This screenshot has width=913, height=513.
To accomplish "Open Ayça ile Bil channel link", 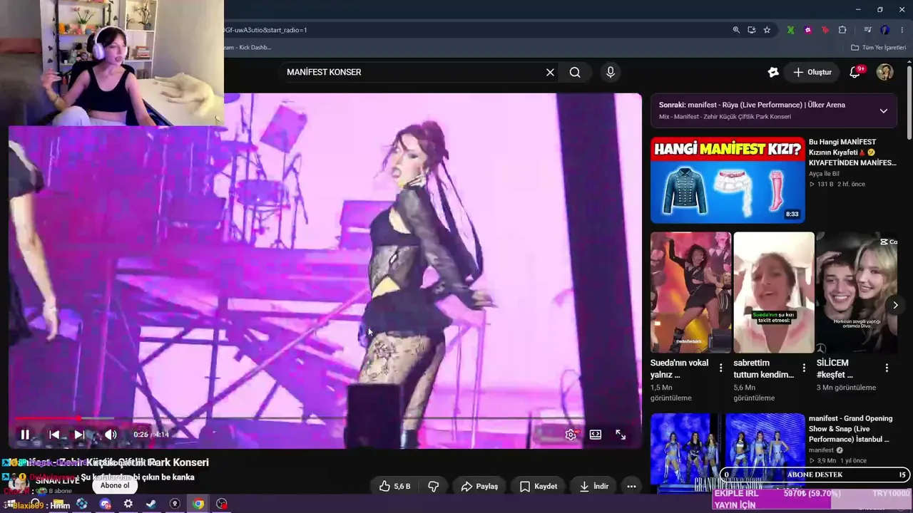I will (x=824, y=174).
